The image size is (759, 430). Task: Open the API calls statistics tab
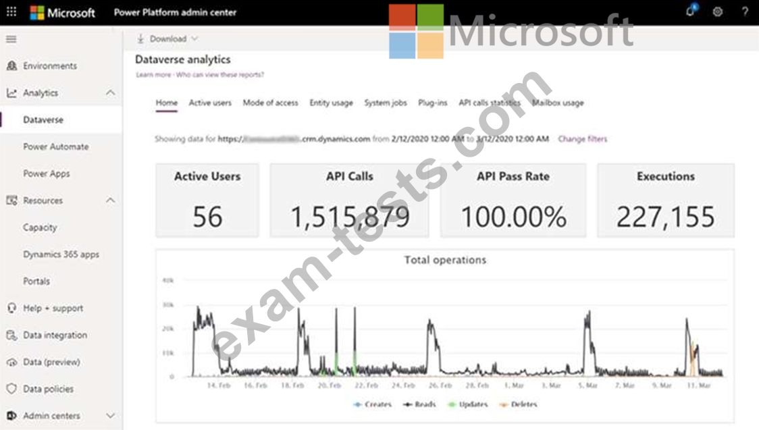(490, 103)
